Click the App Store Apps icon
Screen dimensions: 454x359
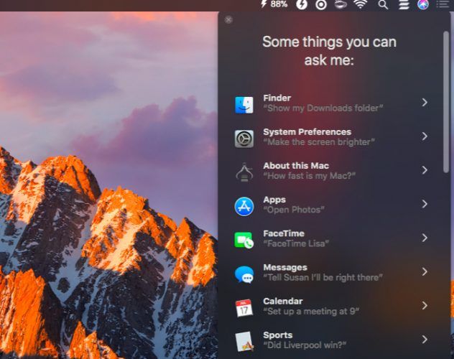click(244, 207)
